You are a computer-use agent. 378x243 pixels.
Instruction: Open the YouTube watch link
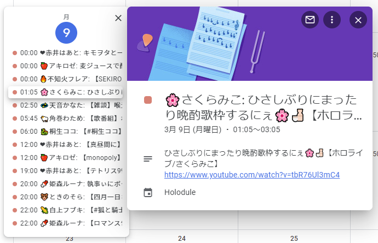point(252,175)
